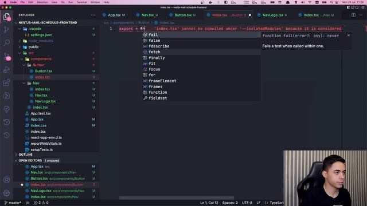Select 'finally' suggestion in autocomplete list
The height and width of the screenshot is (206, 367).
201,58
